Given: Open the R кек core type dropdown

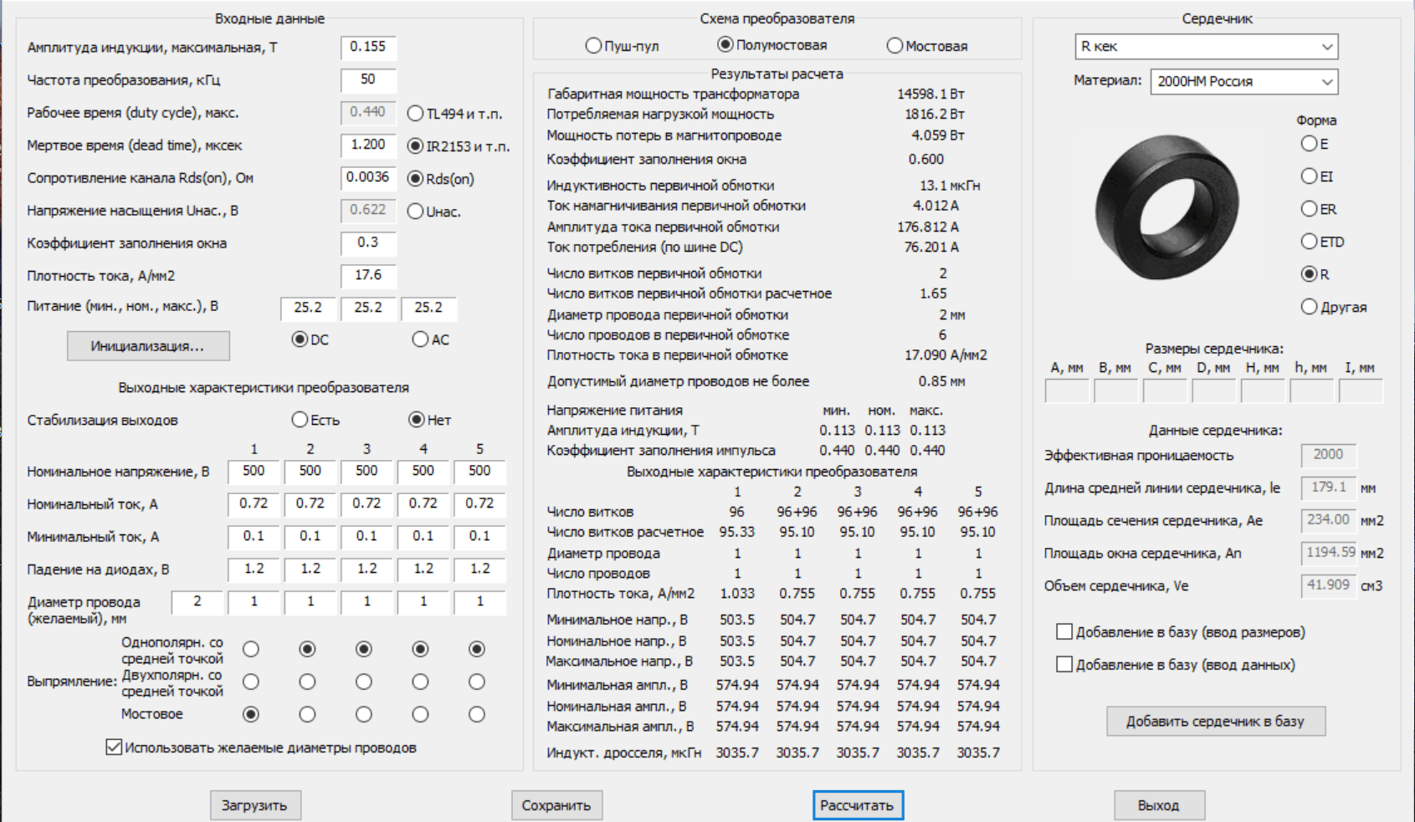Looking at the screenshot, I should pyautogui.click(x=1206, y=47).
